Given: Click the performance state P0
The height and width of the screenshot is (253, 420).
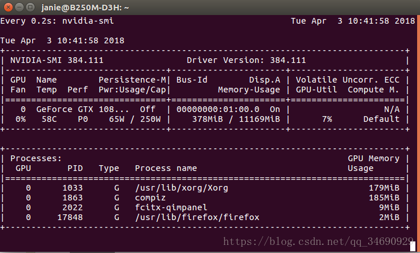Looking at the screenshot, I should click(x=82, y=119).
